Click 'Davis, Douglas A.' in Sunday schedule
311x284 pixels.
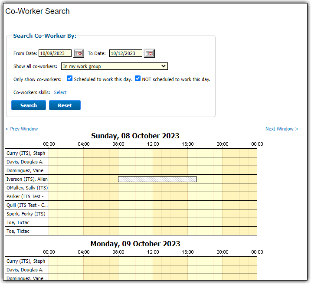[x=25, y=162]
